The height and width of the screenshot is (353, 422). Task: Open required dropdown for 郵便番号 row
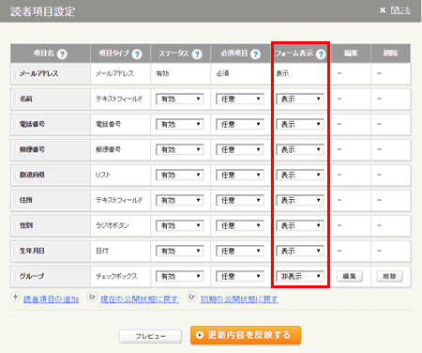(x=240, y=149)
